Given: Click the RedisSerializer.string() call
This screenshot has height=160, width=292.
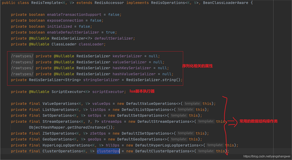Looking at the screenshot, I should 153,80.
